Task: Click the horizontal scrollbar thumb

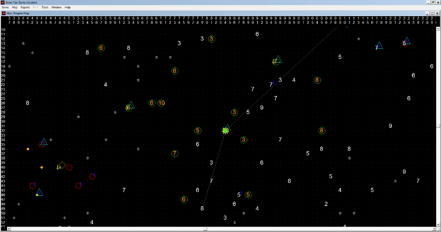Action: click(x=205, y=229)
